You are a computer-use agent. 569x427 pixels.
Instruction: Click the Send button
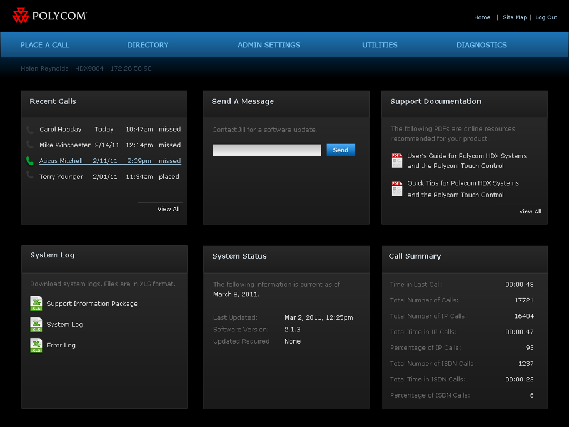[x=340, y=150]
